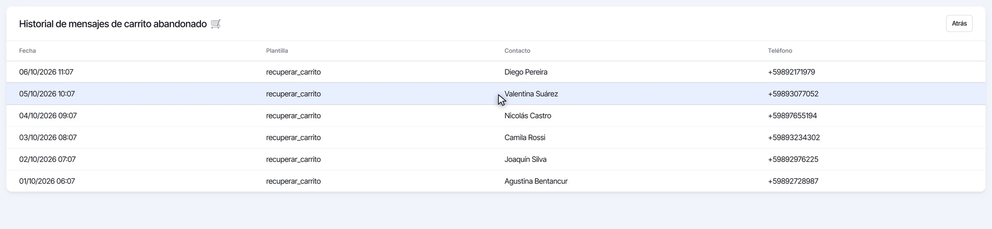992x229 pixels.
Task: Click contact name Nicolás Castro
Action: pyautogui.click(x=528, y=116)
